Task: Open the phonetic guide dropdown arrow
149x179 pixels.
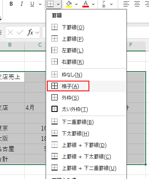Action: pos(112,4)
